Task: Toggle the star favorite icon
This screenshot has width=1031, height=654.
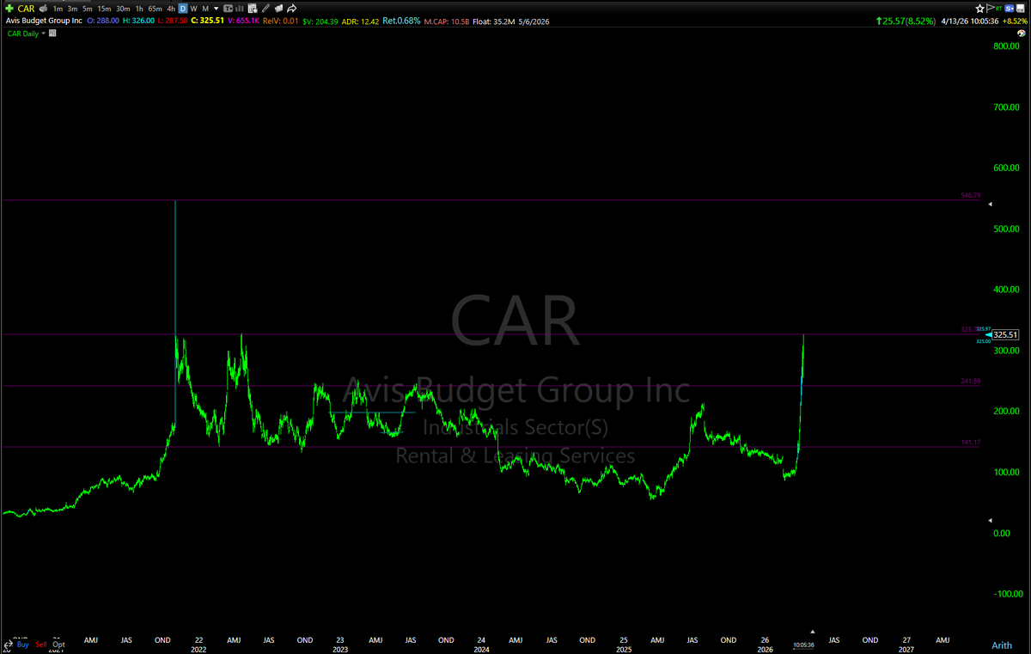Action: 979,9
